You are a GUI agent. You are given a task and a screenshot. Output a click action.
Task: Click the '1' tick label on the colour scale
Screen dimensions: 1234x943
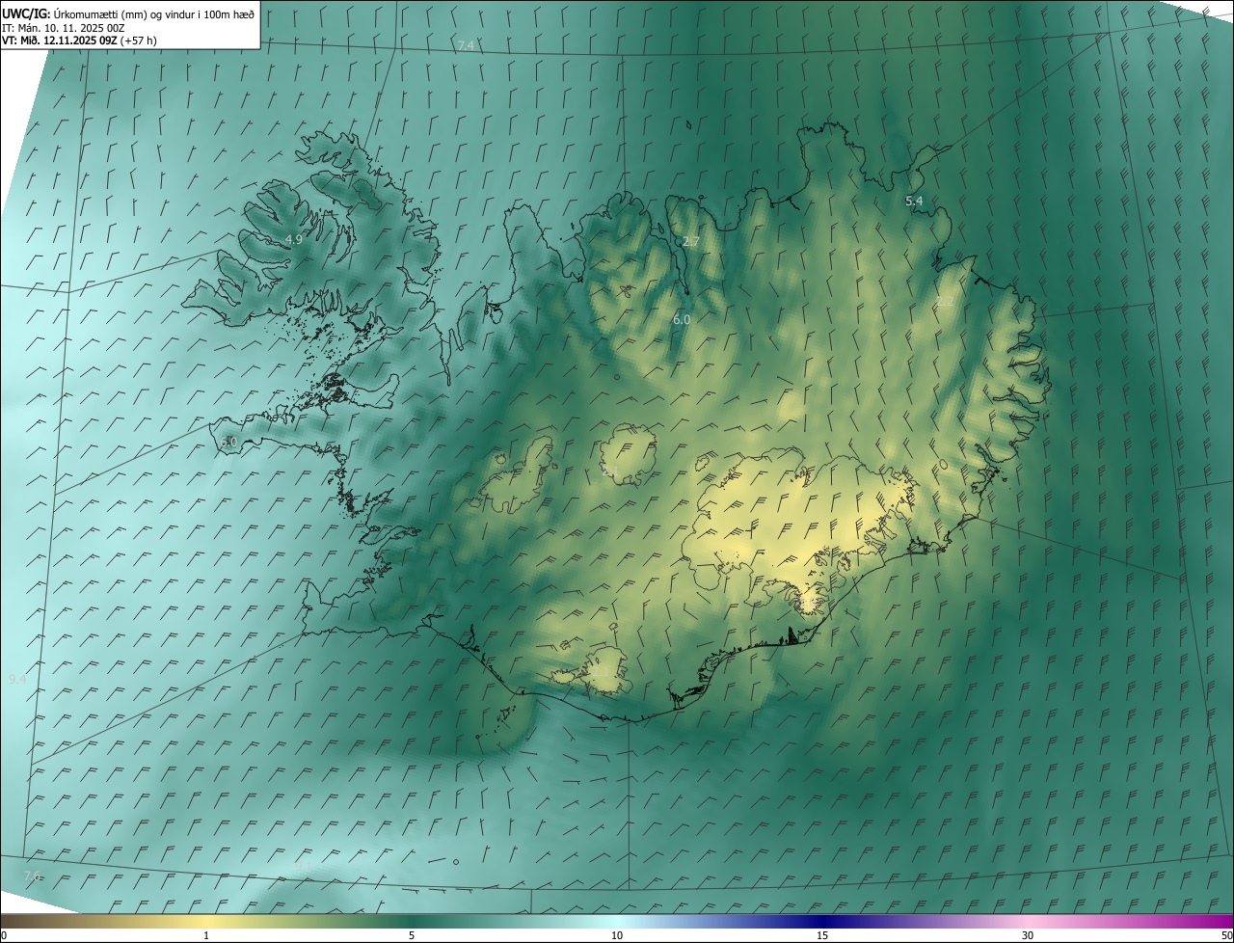pyautogui.click(x=206, y=935)
